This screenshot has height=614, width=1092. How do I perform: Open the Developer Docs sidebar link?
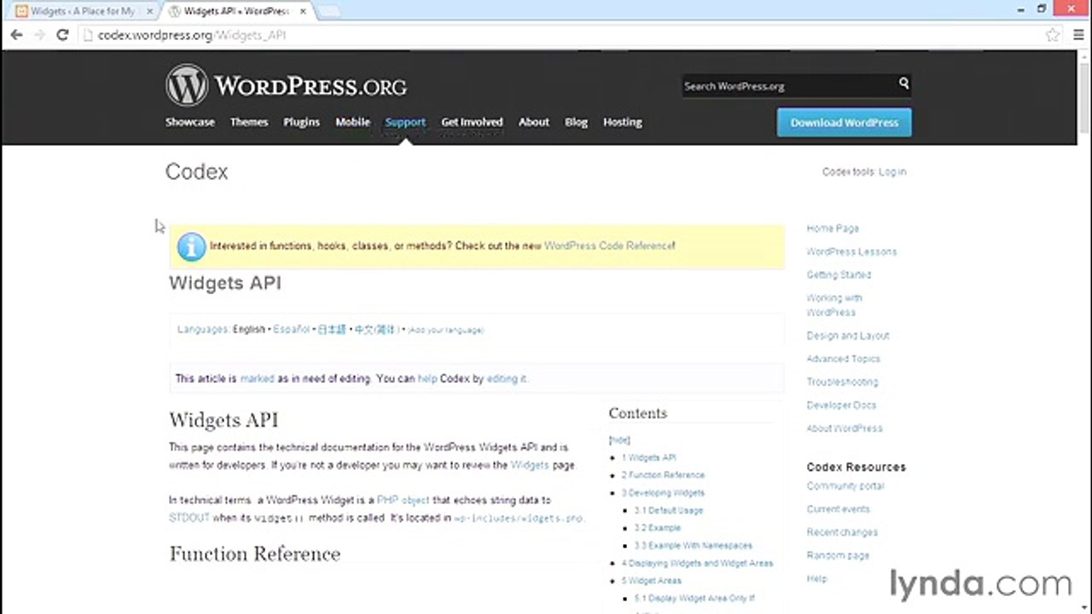(x=841, y=405)
